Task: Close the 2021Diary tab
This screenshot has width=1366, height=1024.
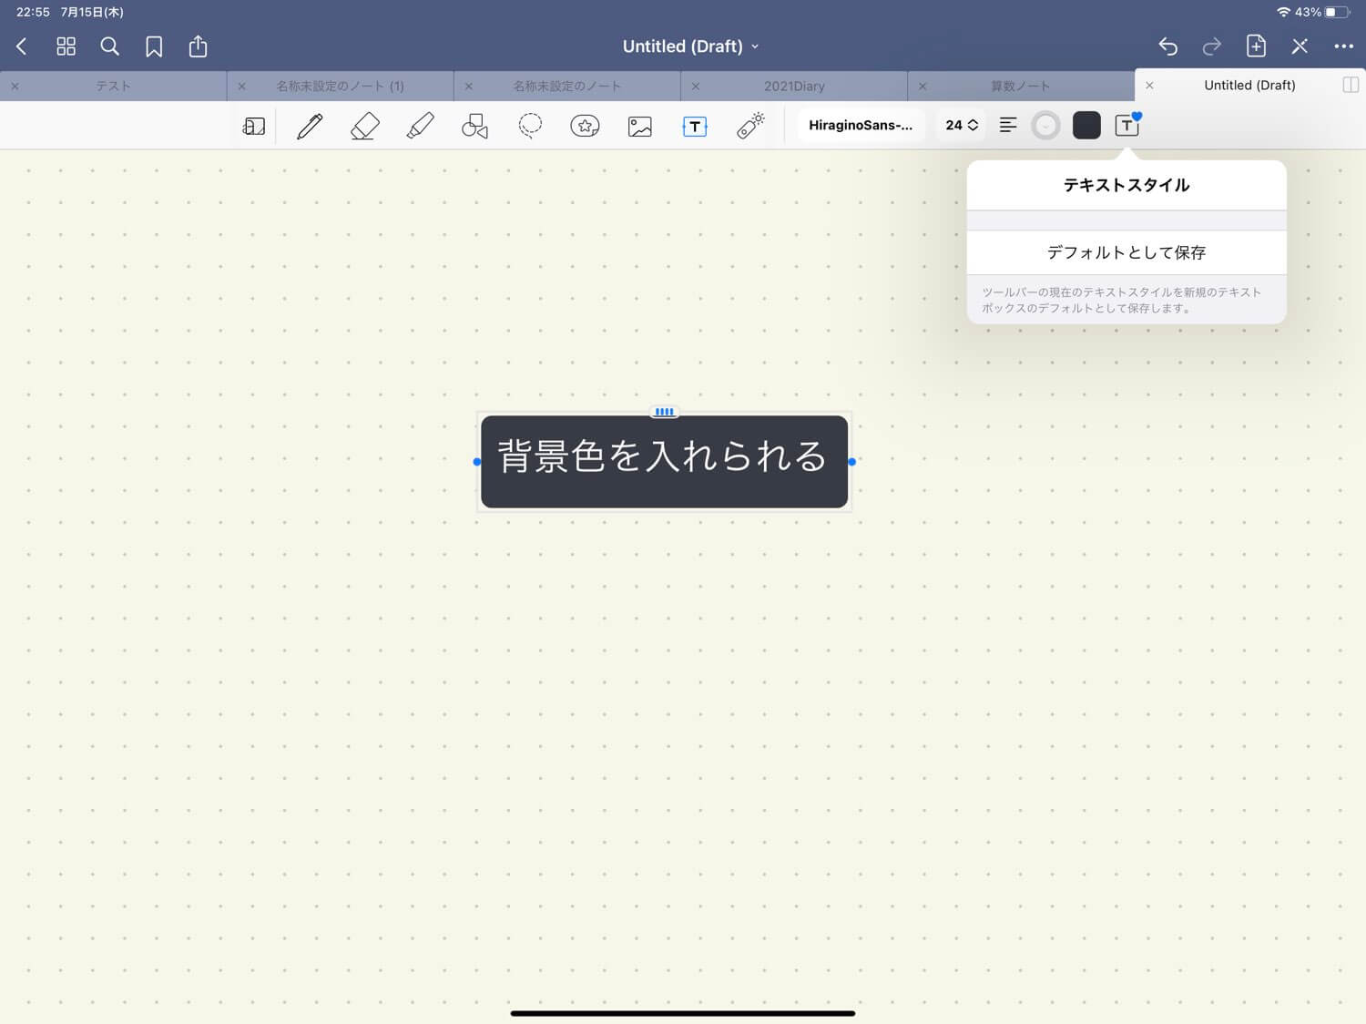Action: tap(696, 86)
